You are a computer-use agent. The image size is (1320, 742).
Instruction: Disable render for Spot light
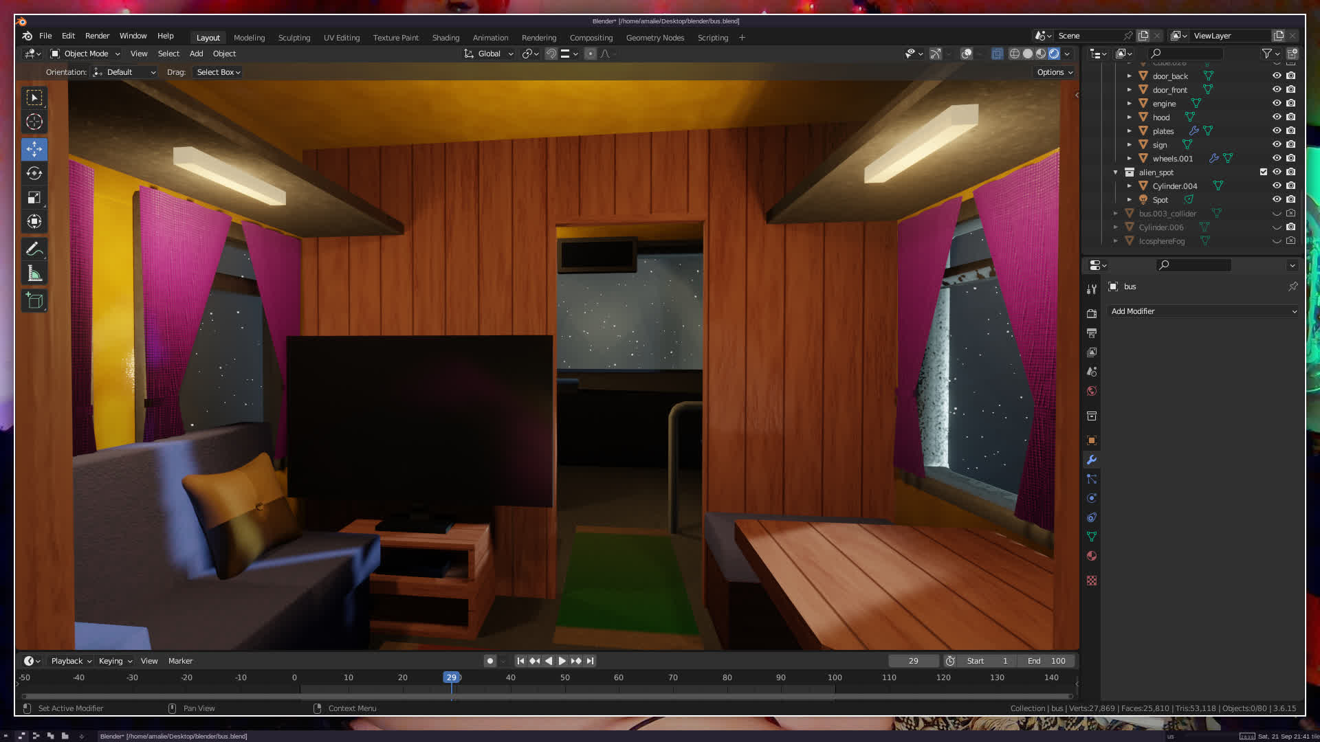[x=1291, y=199]
